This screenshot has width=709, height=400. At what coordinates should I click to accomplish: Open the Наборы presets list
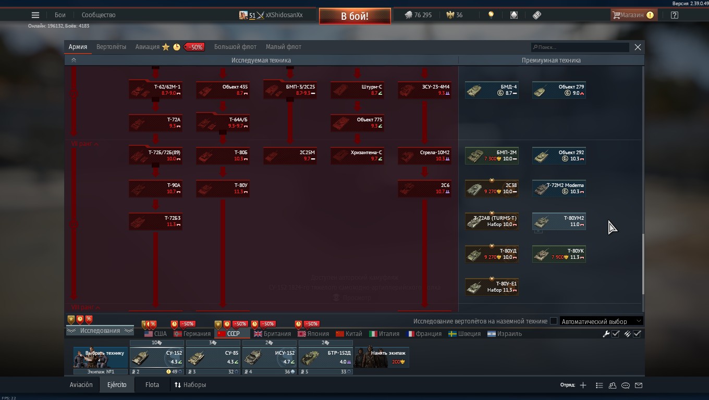point(190,385)
